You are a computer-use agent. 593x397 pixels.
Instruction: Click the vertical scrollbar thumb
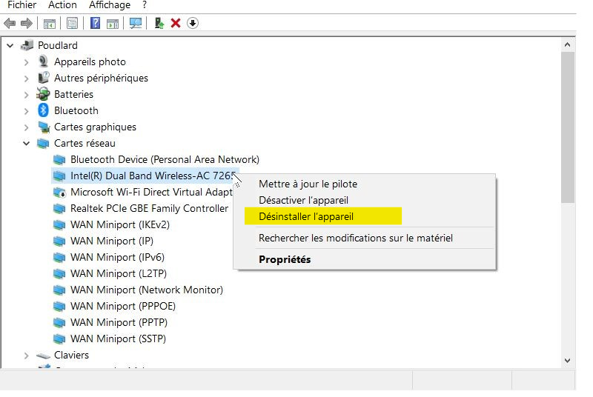568,127
